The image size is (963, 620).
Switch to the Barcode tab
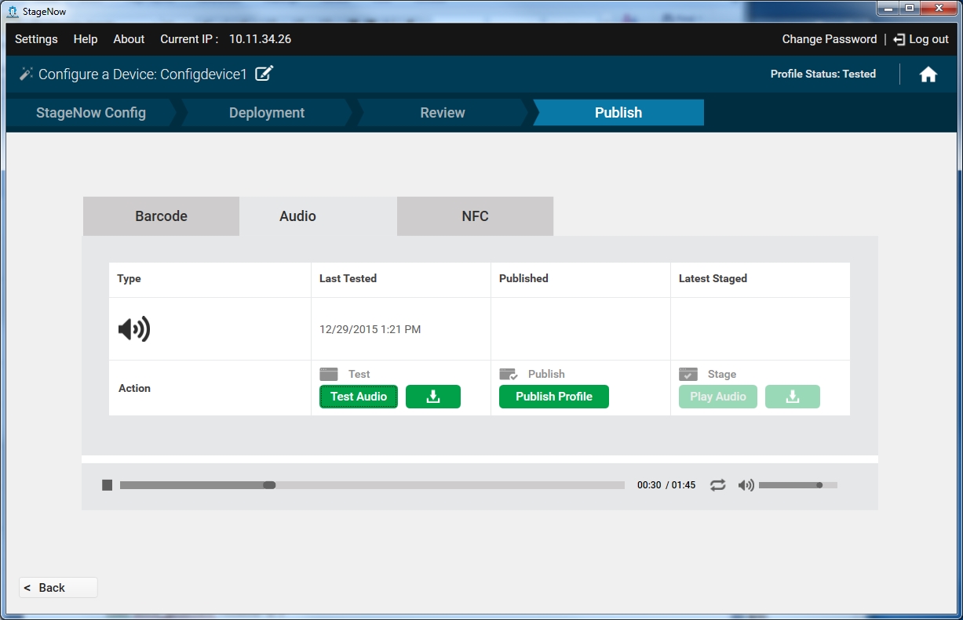[161, 216]
